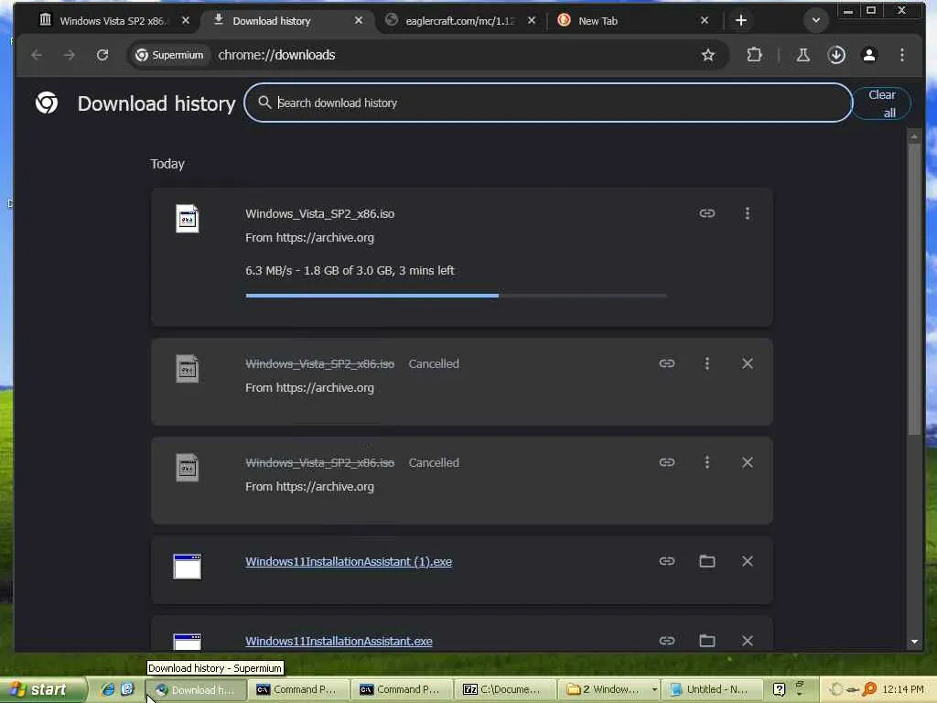937x703 pixels.
Task: Click the active Vista ISO file icon
Action: [x=187, y=218]
